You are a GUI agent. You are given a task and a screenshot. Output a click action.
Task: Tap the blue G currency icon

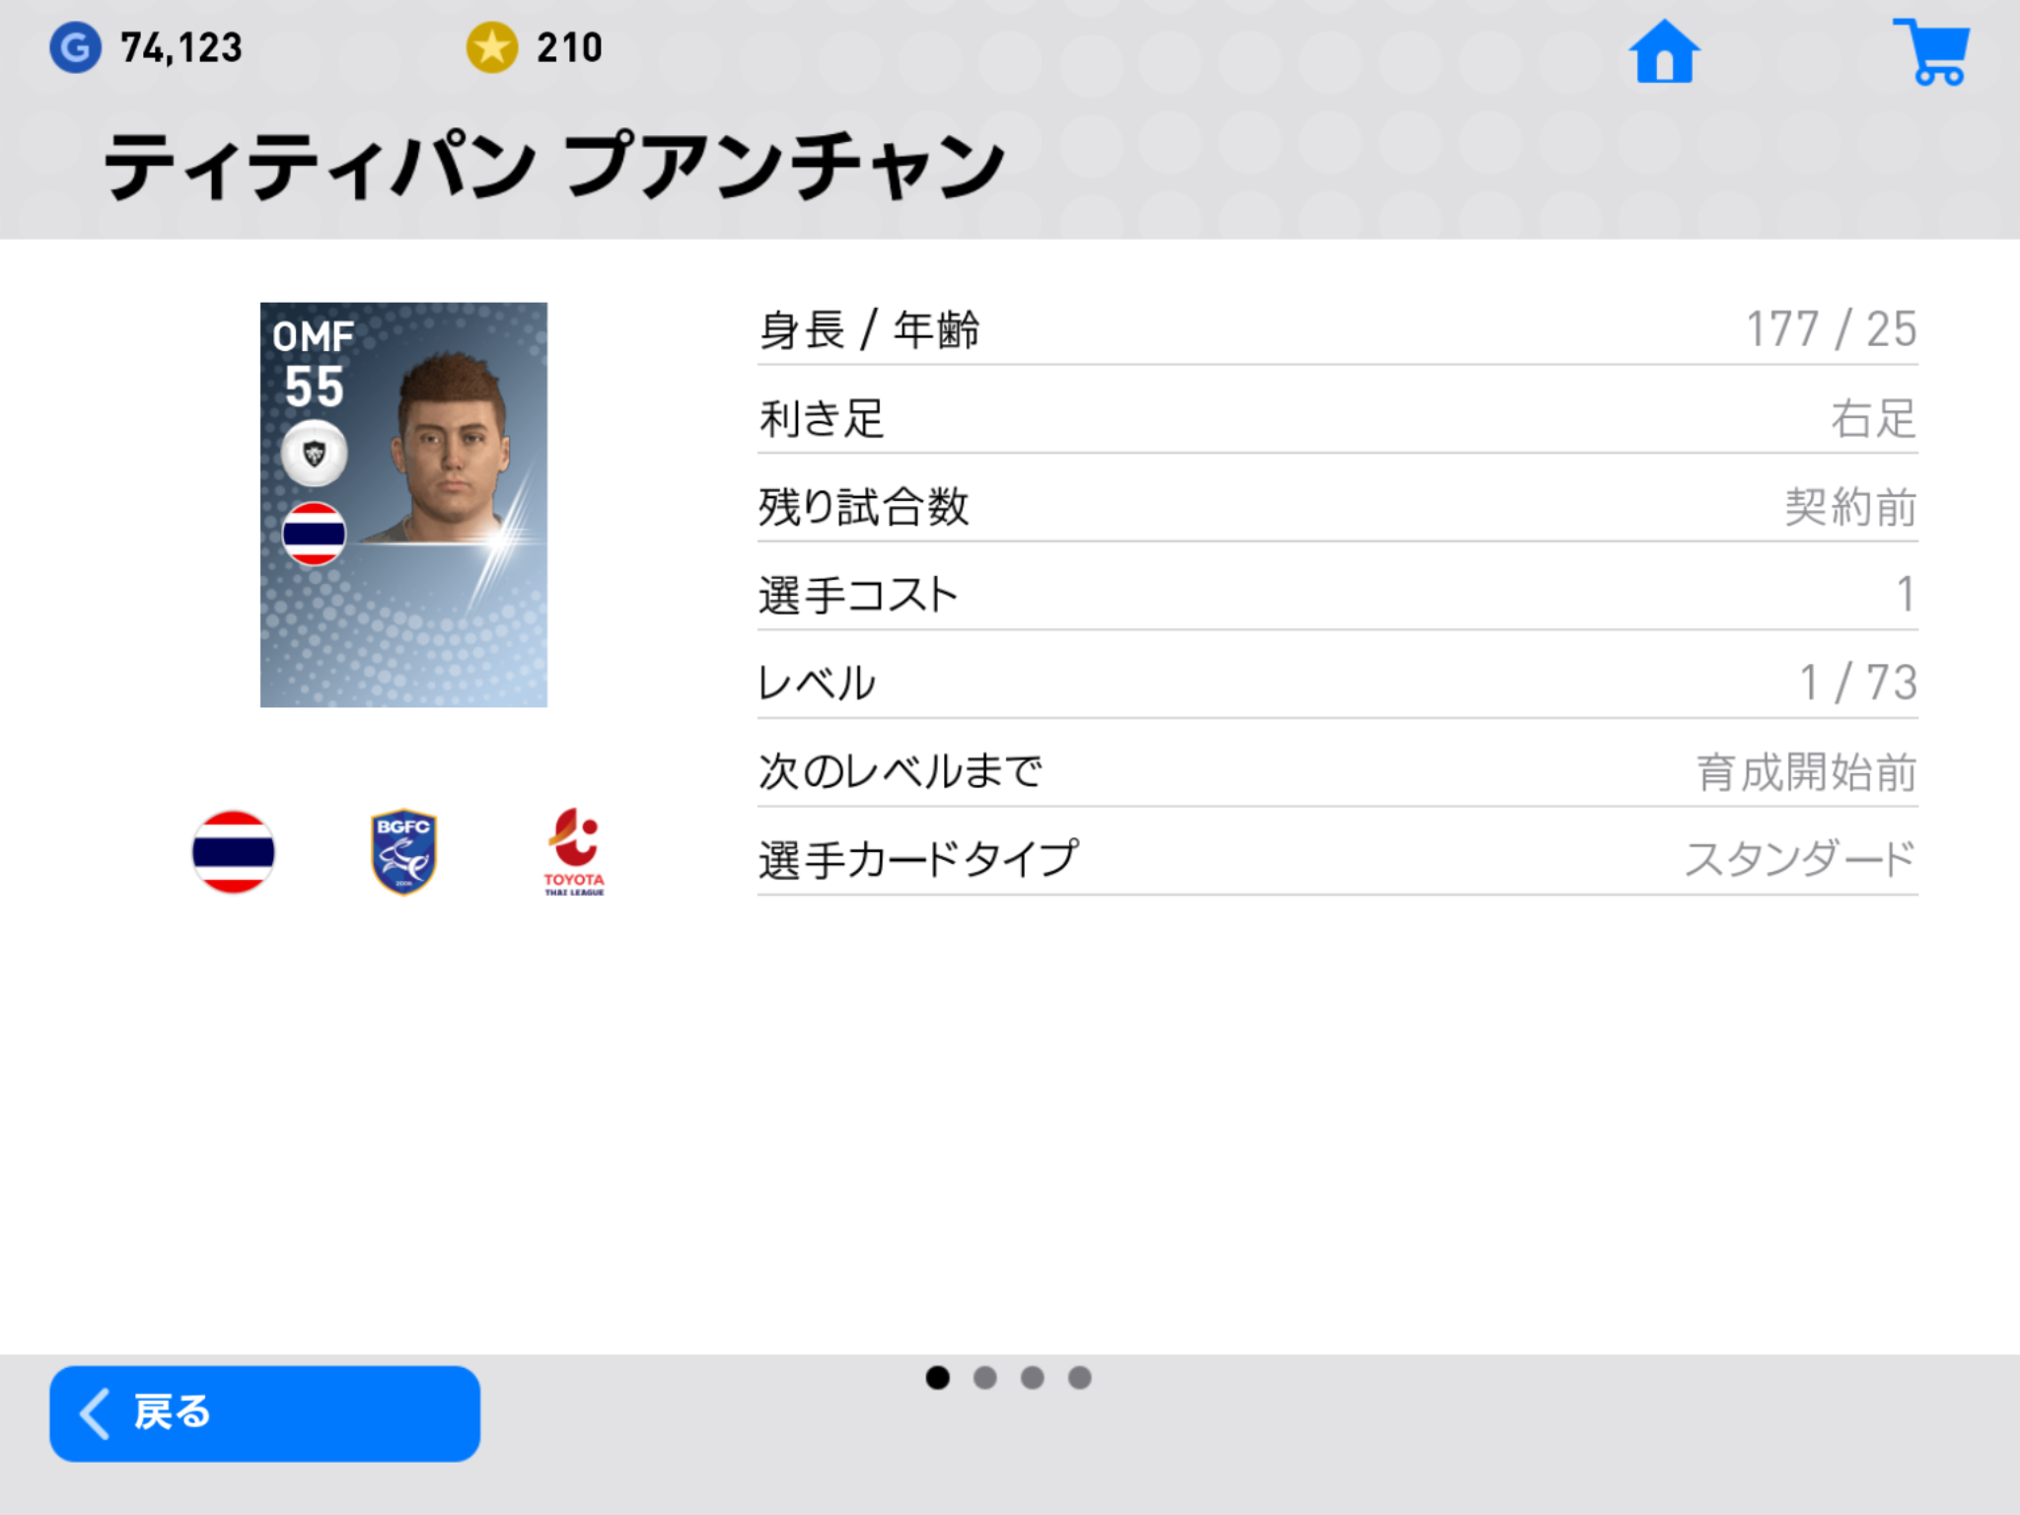click(75, 47)
